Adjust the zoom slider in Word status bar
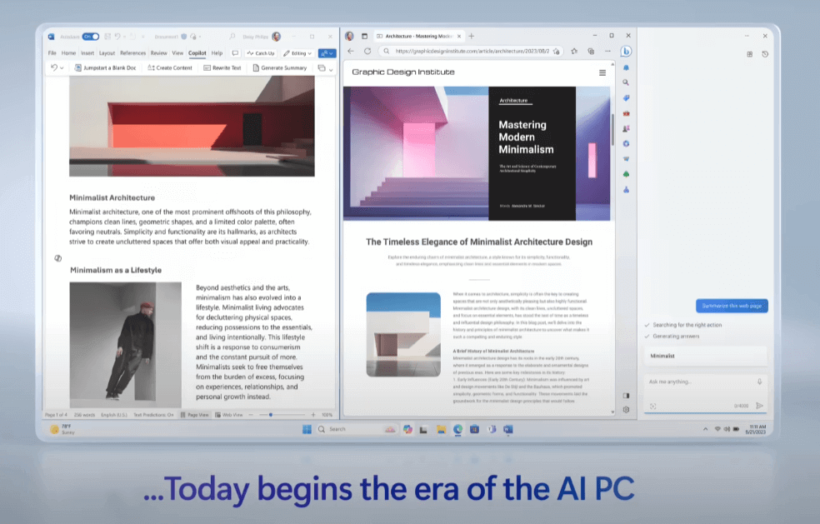Image resolution: width=820 pixels, height=524 pixels. pos(272,414)
